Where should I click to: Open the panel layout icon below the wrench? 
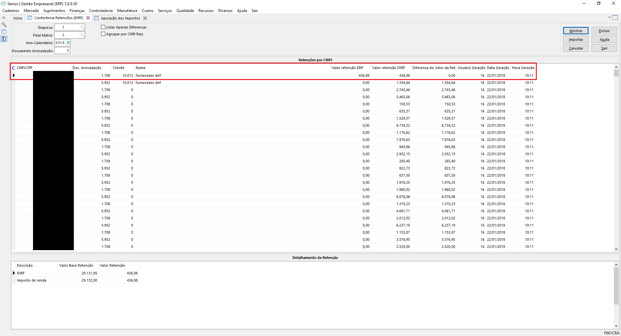[4, 32]
